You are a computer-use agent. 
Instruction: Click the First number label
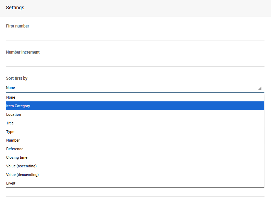[x=17, y=26]
